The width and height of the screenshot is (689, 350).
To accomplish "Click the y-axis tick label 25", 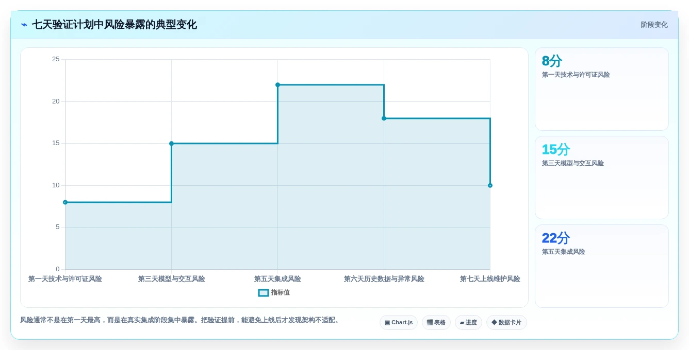I will (x=56, y=59).
